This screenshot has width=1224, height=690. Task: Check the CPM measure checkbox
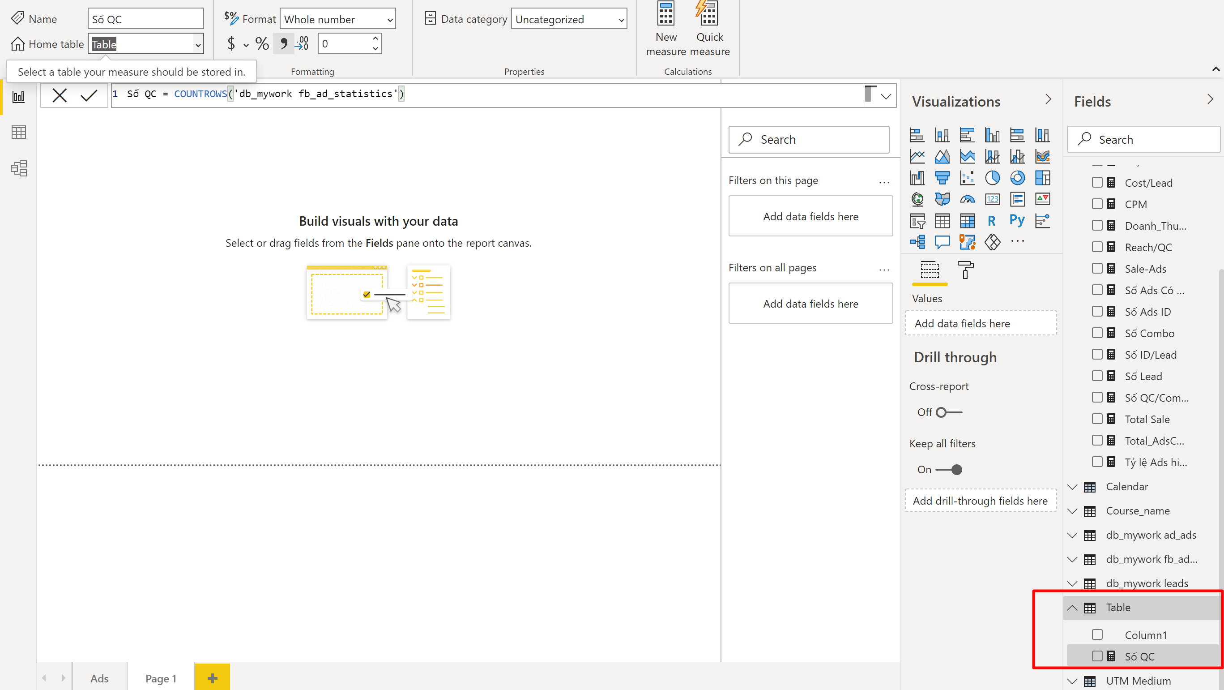pyautogui.click(x=1097, y=204)
